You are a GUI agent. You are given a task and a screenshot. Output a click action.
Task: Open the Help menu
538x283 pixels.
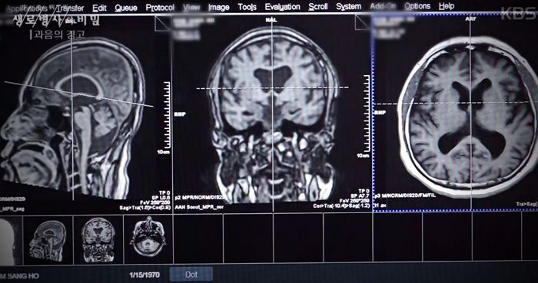pos(447,6)
